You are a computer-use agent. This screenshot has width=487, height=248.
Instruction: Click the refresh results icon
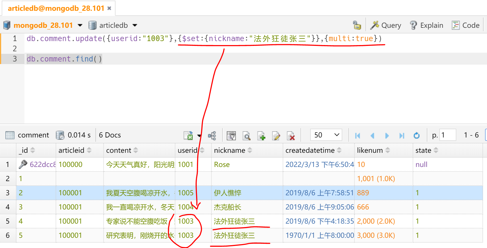click(x=416, y=135)
